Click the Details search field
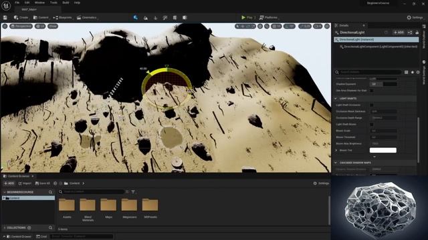 pyautogui.click(x=368, y=72)
